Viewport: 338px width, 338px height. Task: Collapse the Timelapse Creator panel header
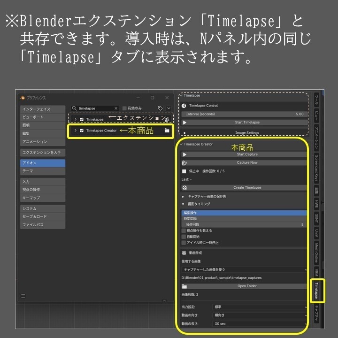181,144
